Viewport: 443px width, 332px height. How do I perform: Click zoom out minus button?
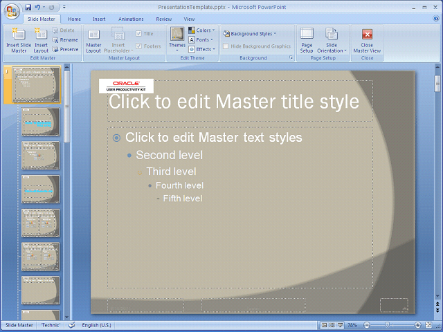pos(366,325)
